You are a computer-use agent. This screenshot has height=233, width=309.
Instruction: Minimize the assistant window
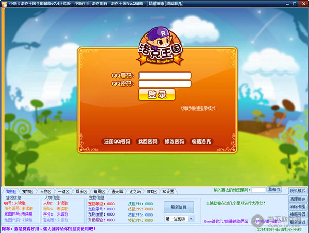click(x=287, y=4)
